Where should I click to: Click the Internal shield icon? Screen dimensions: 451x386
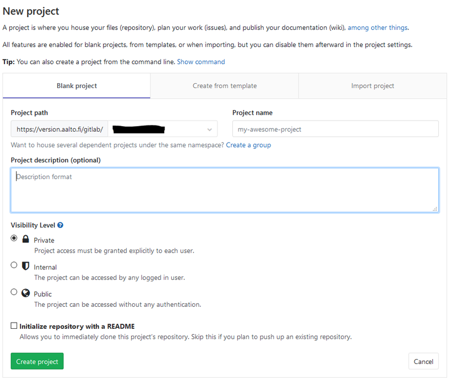point(25,266)
